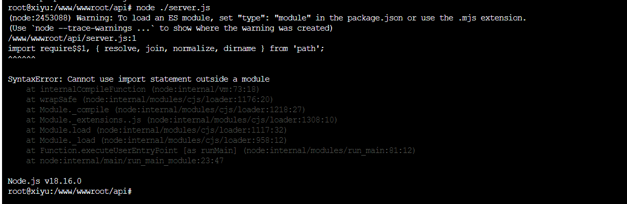Click the 'Function.executeUserEntryPoint' stack line
Image resolution: width=627 pixels, height=204 pixels.
click(x=221, y=150)
